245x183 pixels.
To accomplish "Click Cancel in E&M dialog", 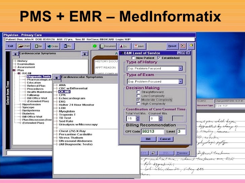I will click(165, 139).
